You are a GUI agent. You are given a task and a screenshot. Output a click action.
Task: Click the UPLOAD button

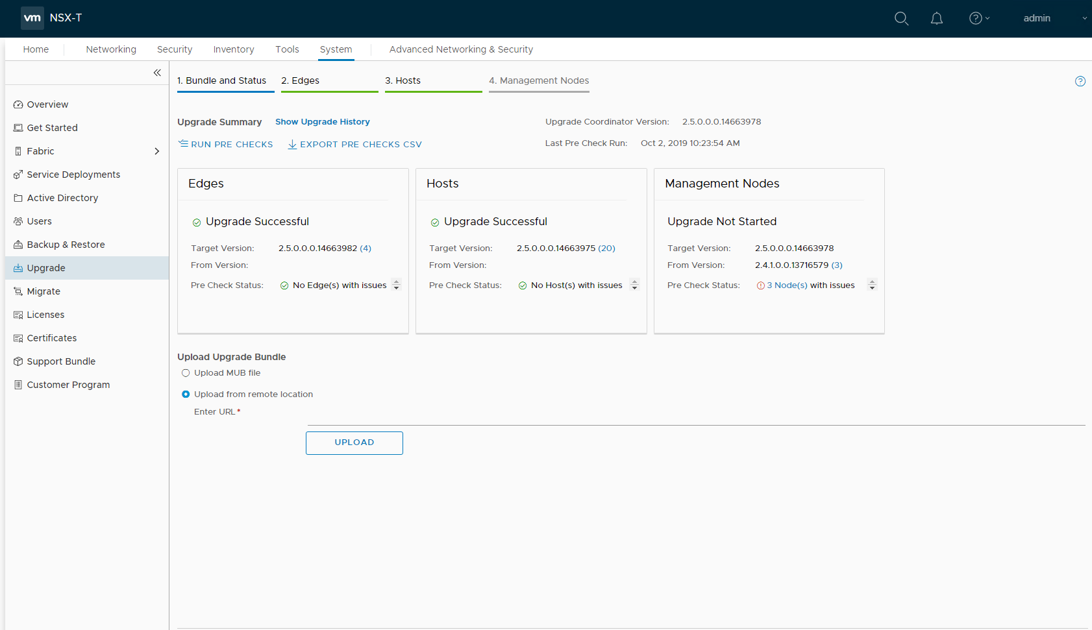coord(354,443)
